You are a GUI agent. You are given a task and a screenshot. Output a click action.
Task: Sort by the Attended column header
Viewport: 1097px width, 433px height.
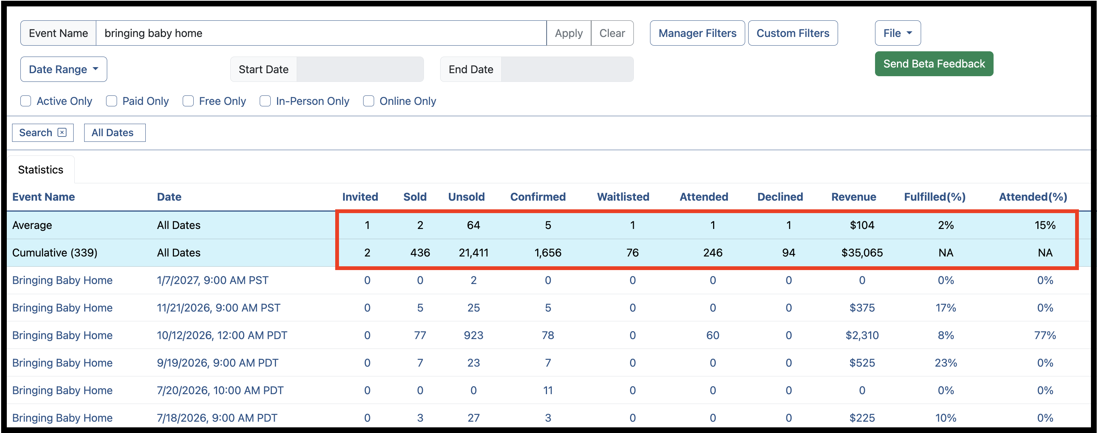[704, 197]
